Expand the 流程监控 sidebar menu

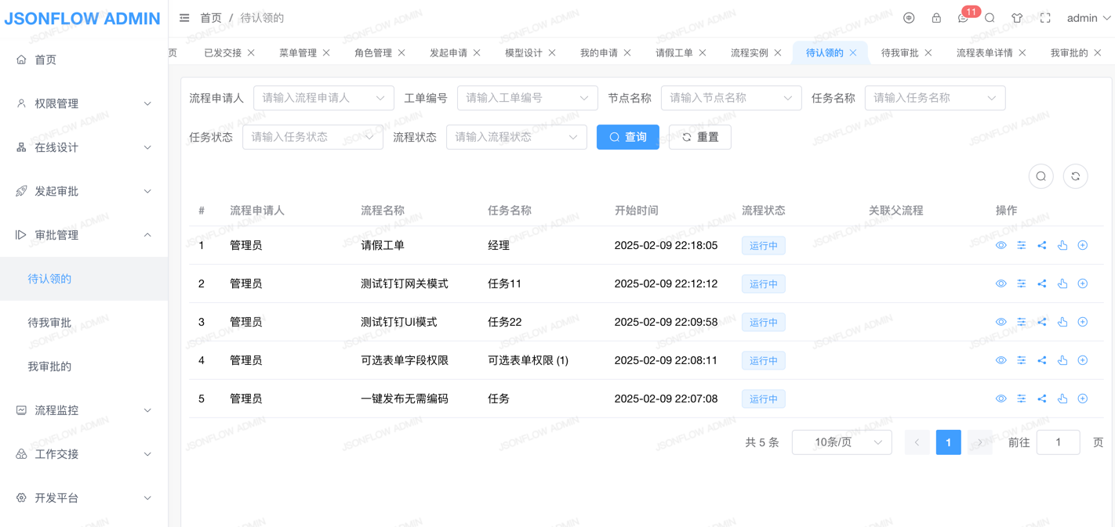tap(84, 410)
